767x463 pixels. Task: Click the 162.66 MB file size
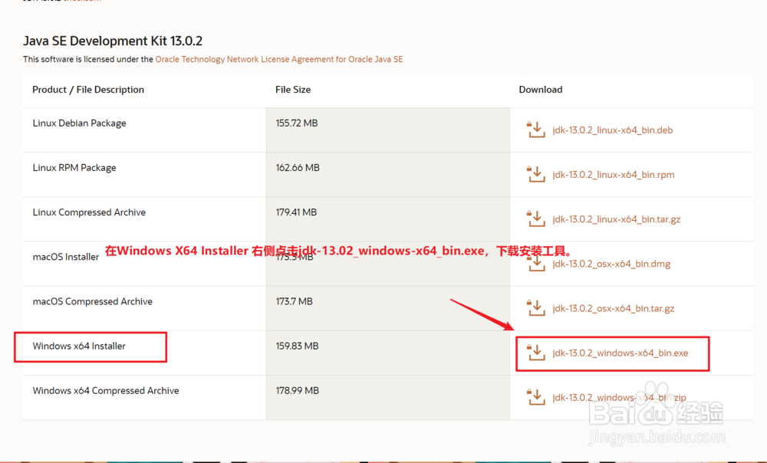pyautogui.click(x=298, y=168)
